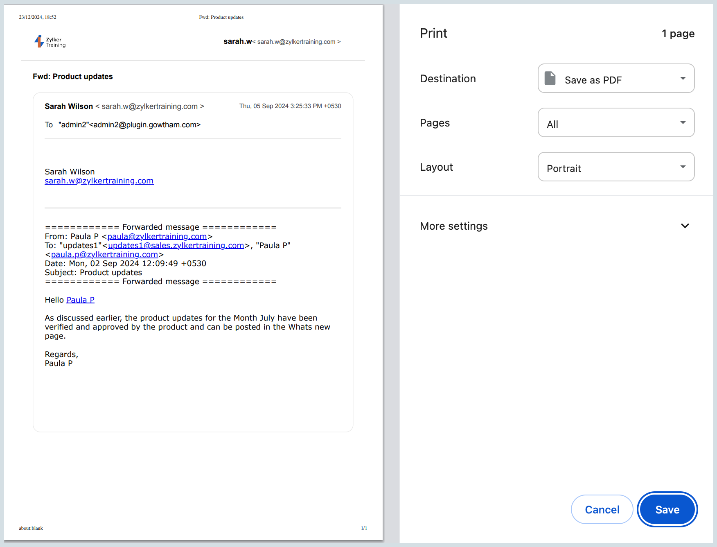Open the Save as PDF destination dropdown
Viewport: 717px width, 547px height.
pos(616,78)
